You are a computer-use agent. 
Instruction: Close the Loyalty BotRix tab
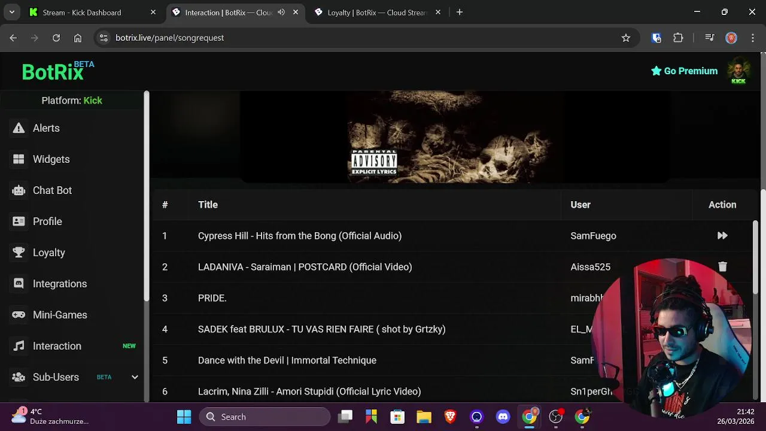click(x=438, y=12)
